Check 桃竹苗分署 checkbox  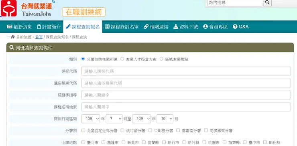click(x=122, y=130)
